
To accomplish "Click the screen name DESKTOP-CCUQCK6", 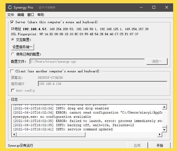I will 50,78.
